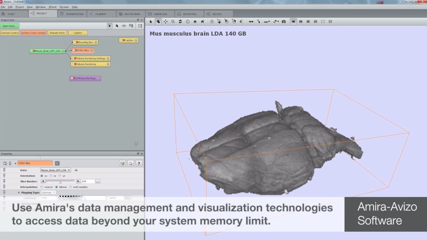
Task: Click the camera snapshot icon
Action: click(284, 22)
